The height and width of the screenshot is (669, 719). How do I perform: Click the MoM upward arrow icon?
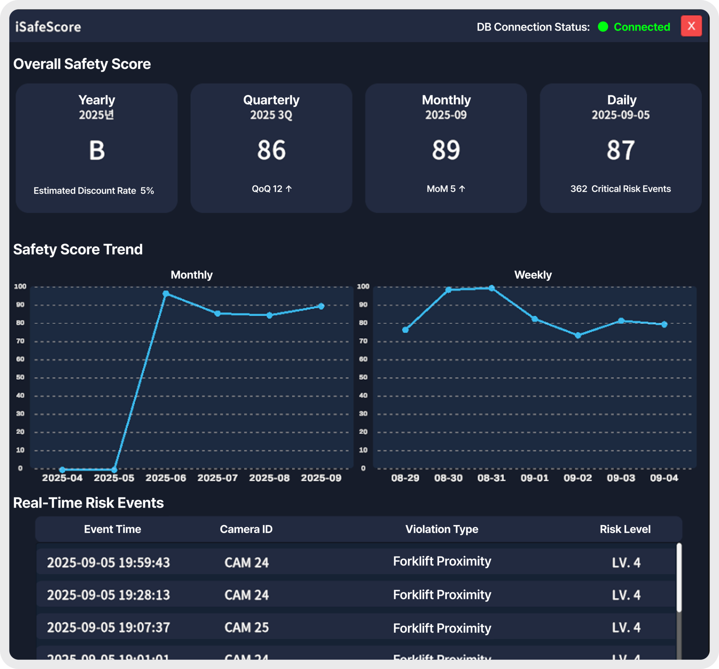coord(462,189)
